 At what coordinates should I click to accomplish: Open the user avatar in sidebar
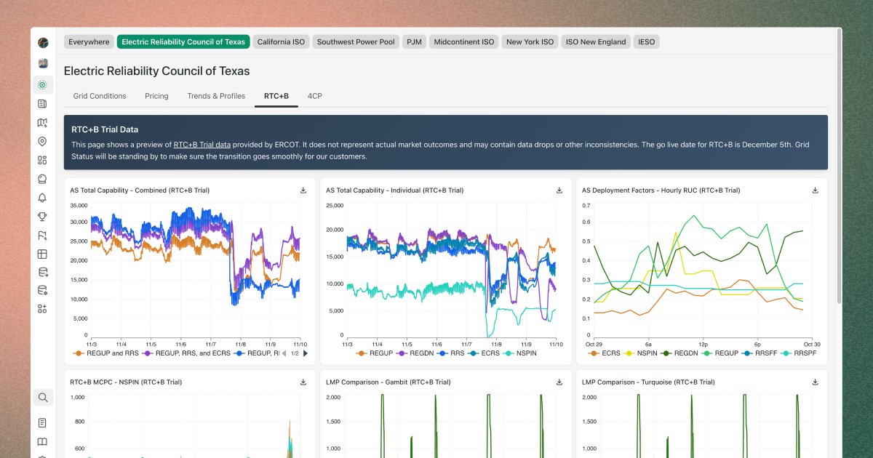tap(42, 63)
